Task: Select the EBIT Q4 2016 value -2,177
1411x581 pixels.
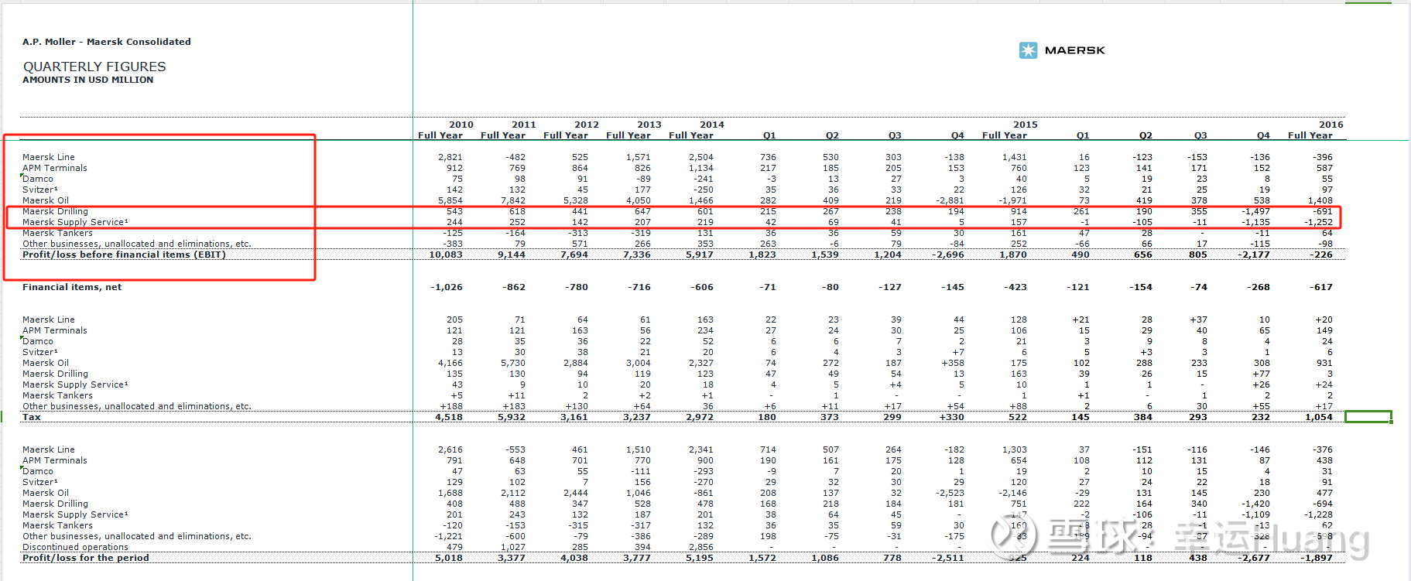Action: pyautogui.click(x=1253, y=255)
